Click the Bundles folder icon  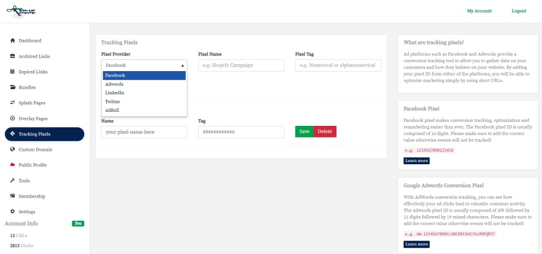pos(12,87)
